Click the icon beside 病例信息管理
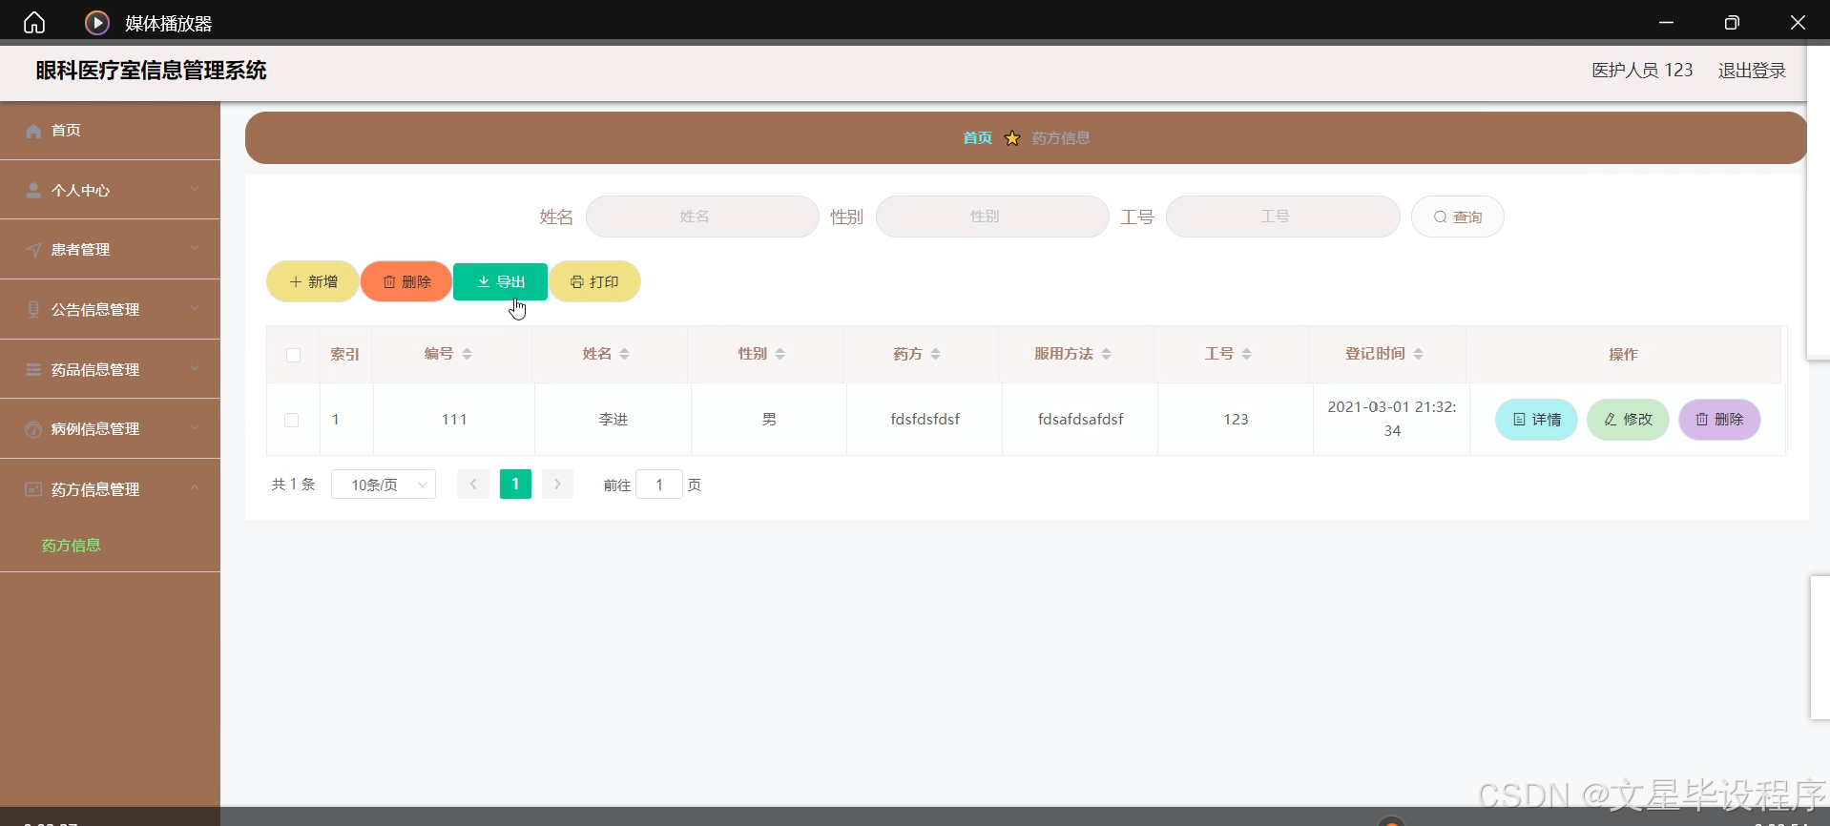This screenshot has height=826, width=1830. click(x=33, y=429)
